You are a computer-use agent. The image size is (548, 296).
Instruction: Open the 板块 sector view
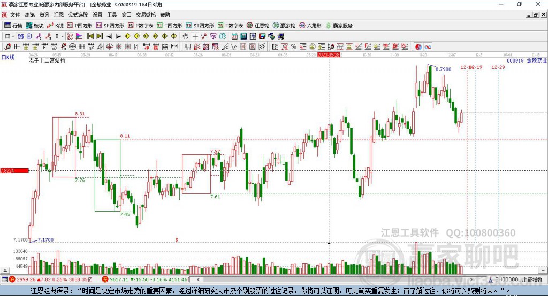point(35,26)
